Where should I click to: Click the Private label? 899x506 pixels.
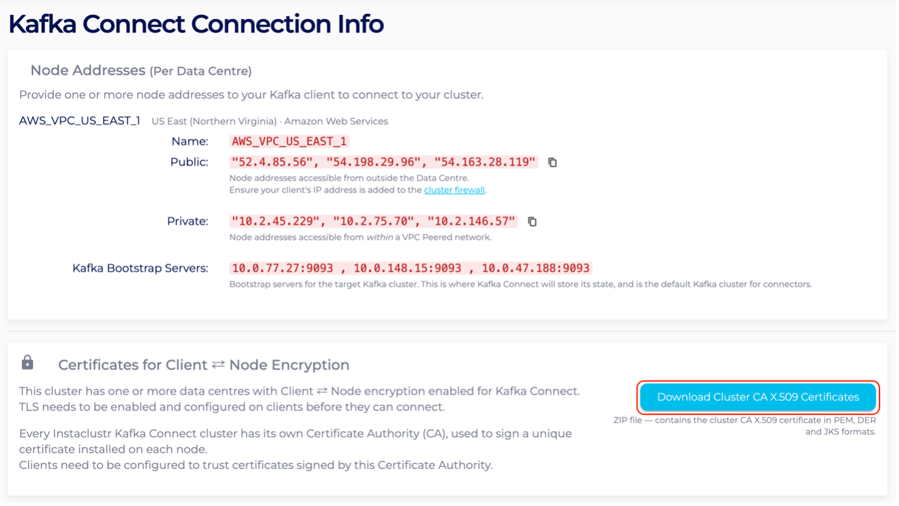click(x=188, y=221)
